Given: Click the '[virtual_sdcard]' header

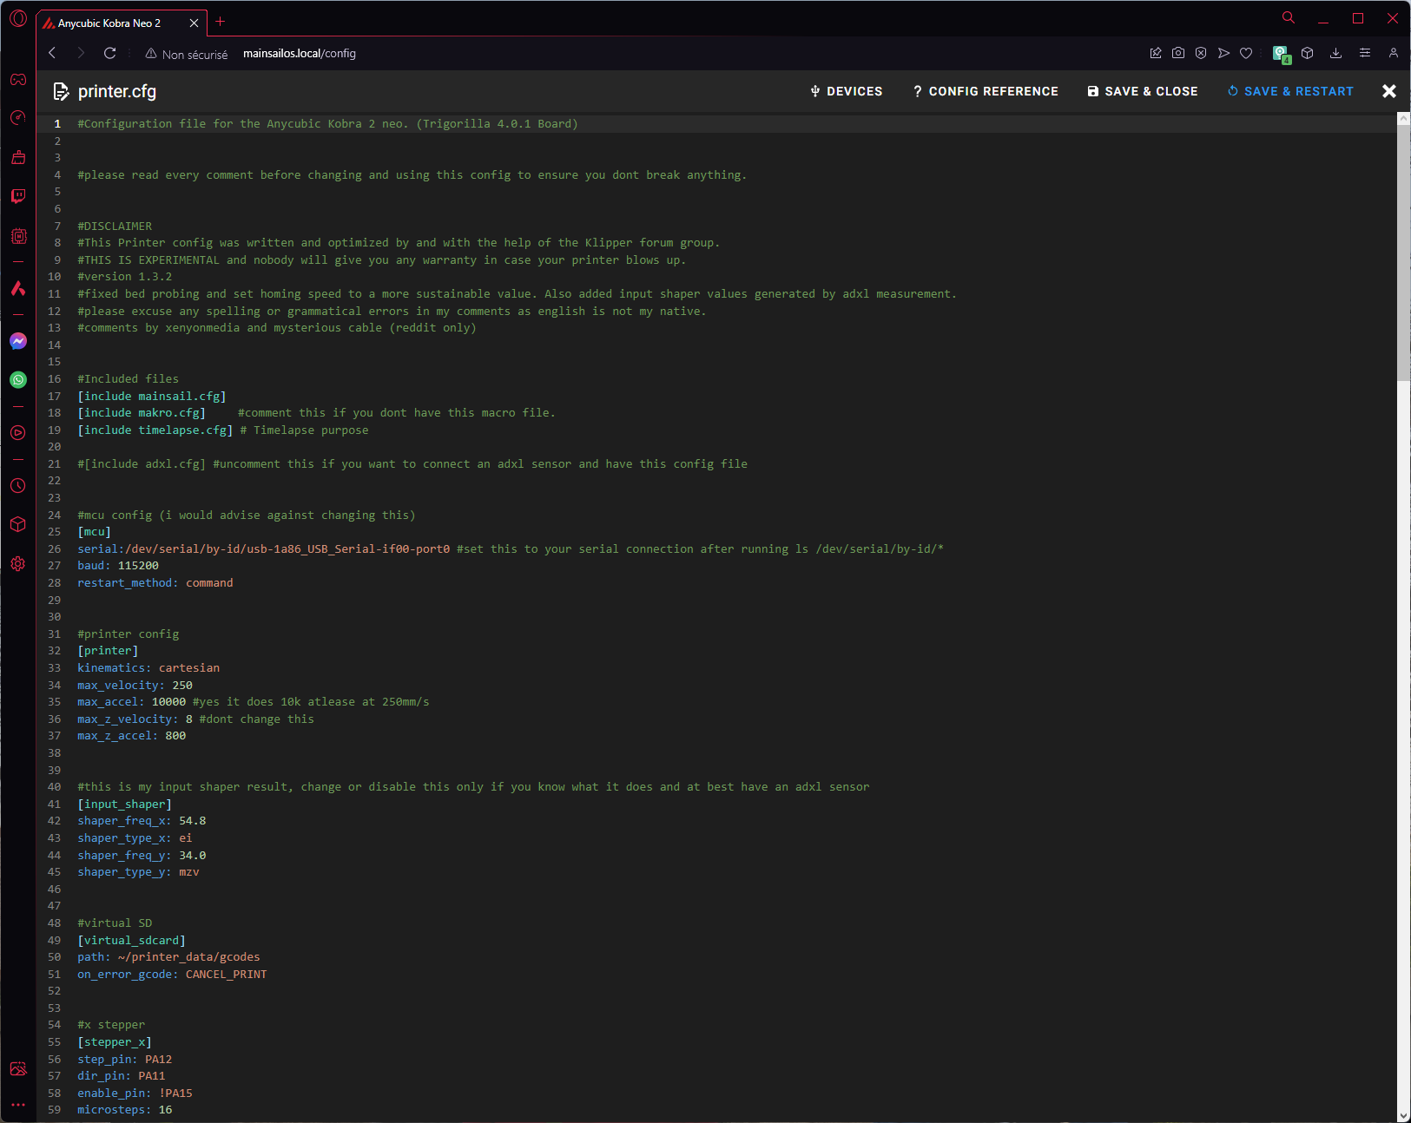Looking at the screenshot, I should tap(131, 941).
